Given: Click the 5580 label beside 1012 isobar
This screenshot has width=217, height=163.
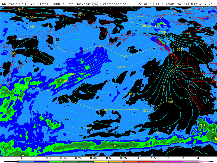Looking at the screenshot, I should pos(14,53).
